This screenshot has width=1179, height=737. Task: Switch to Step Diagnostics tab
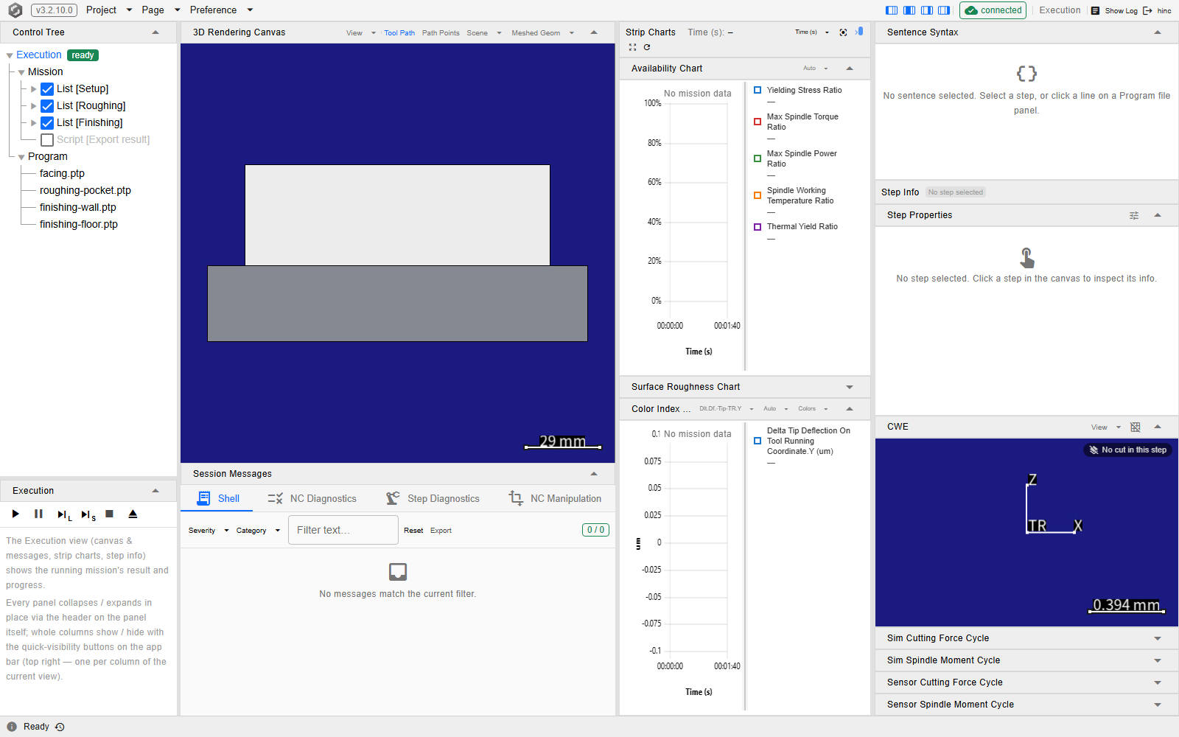click(x=433, y=499)
